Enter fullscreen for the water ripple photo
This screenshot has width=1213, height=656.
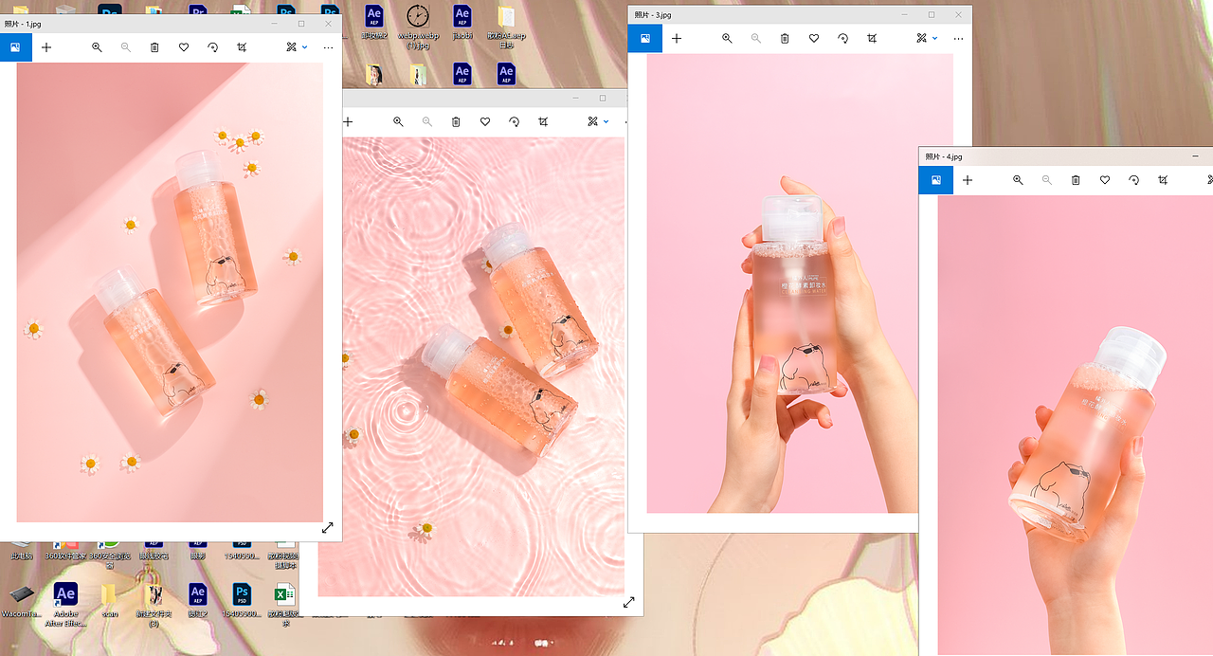628,602
